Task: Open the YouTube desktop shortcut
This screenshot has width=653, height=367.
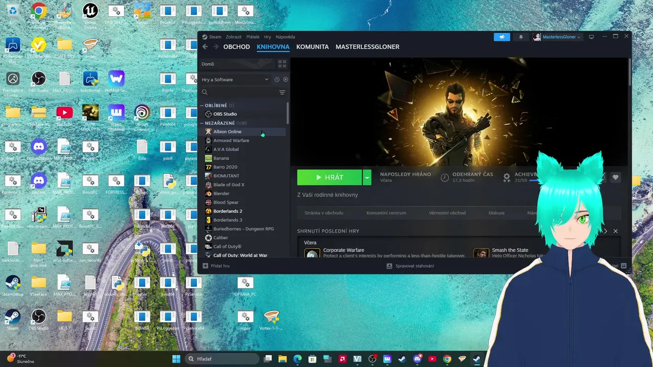Action: (64, 115)
